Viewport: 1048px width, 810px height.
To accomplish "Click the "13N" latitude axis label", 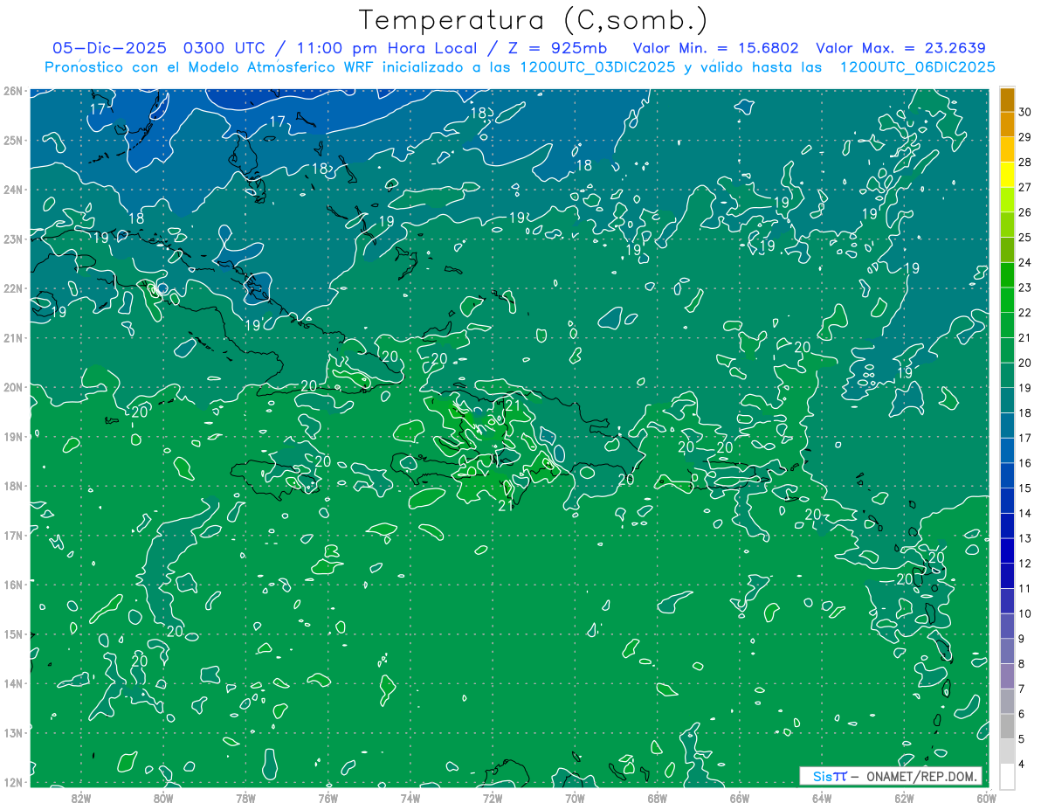I will pyautogui.click(x=12, y=732).
